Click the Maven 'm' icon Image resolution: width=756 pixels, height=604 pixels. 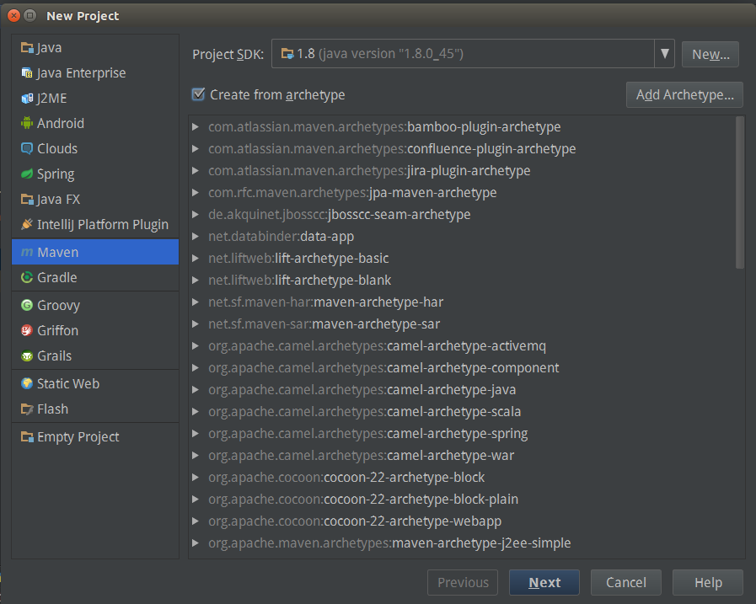(x=27, y=252)
